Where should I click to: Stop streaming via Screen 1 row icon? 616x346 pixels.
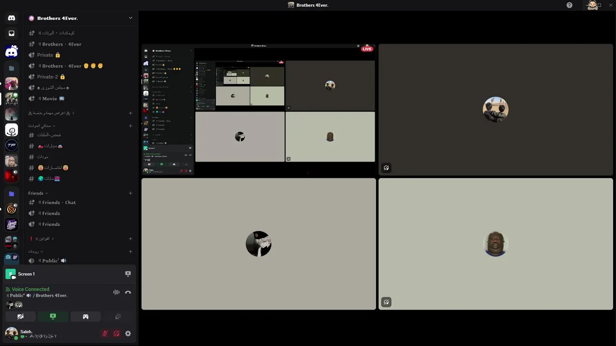coord(128,273)
